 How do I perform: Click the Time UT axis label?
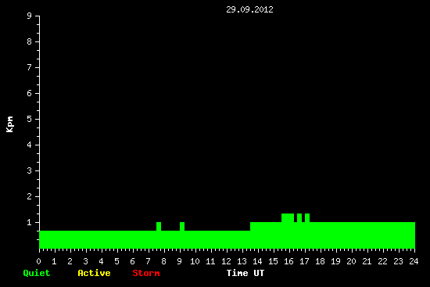point(245,273)
